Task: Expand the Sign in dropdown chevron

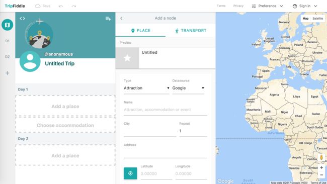Action: click(315, 6)
